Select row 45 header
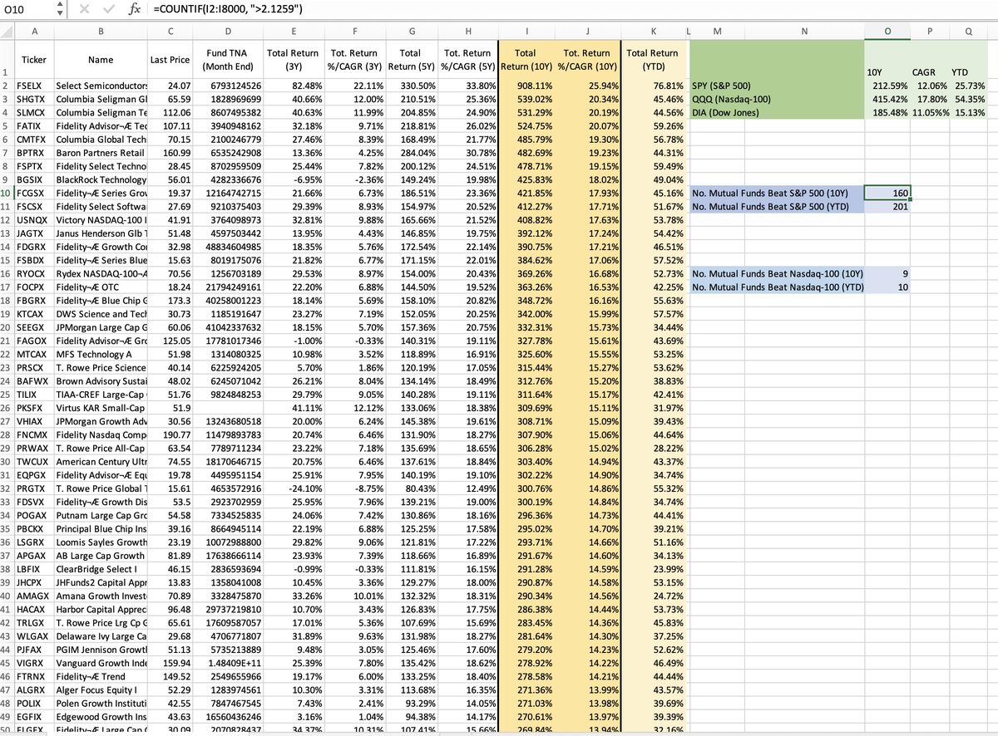 click(7, 665)
